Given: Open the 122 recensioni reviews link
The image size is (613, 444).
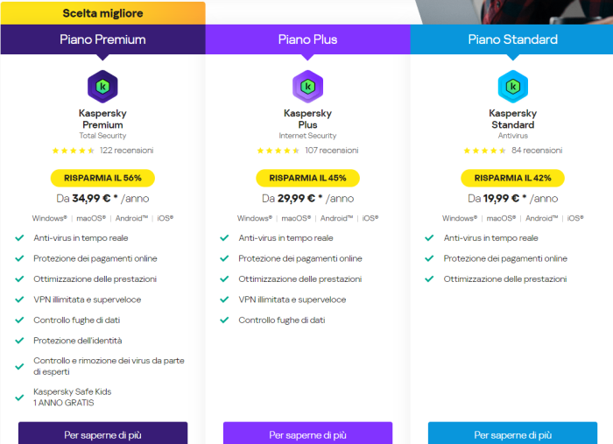Looking at the screenshot, I should click(126, 151).
